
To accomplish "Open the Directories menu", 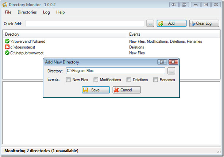I will (27, 12).
